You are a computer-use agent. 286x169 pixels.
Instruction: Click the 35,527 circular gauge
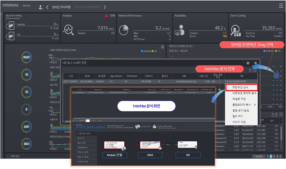pos(26,57)
